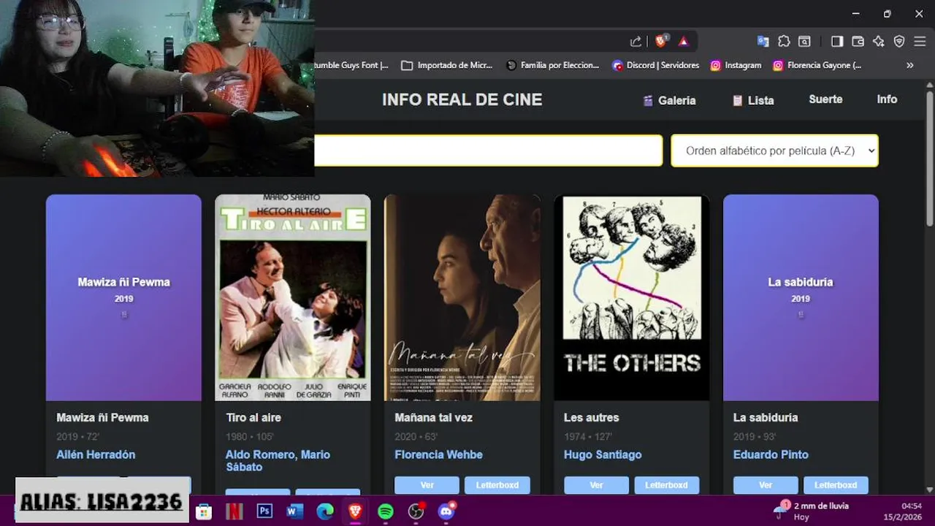
Task: Open Microsoft Edge from the taskbar
Action: tap(325, 511)
